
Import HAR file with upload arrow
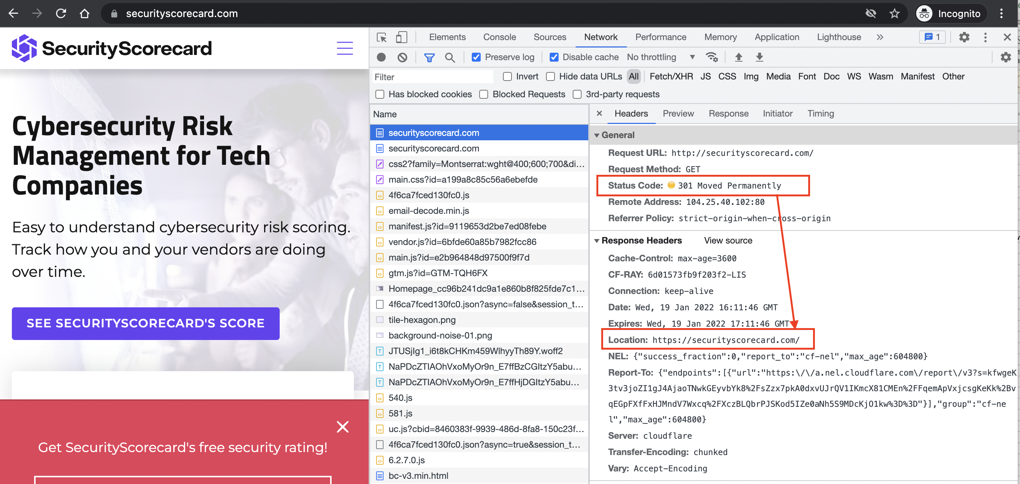point(738,57)
